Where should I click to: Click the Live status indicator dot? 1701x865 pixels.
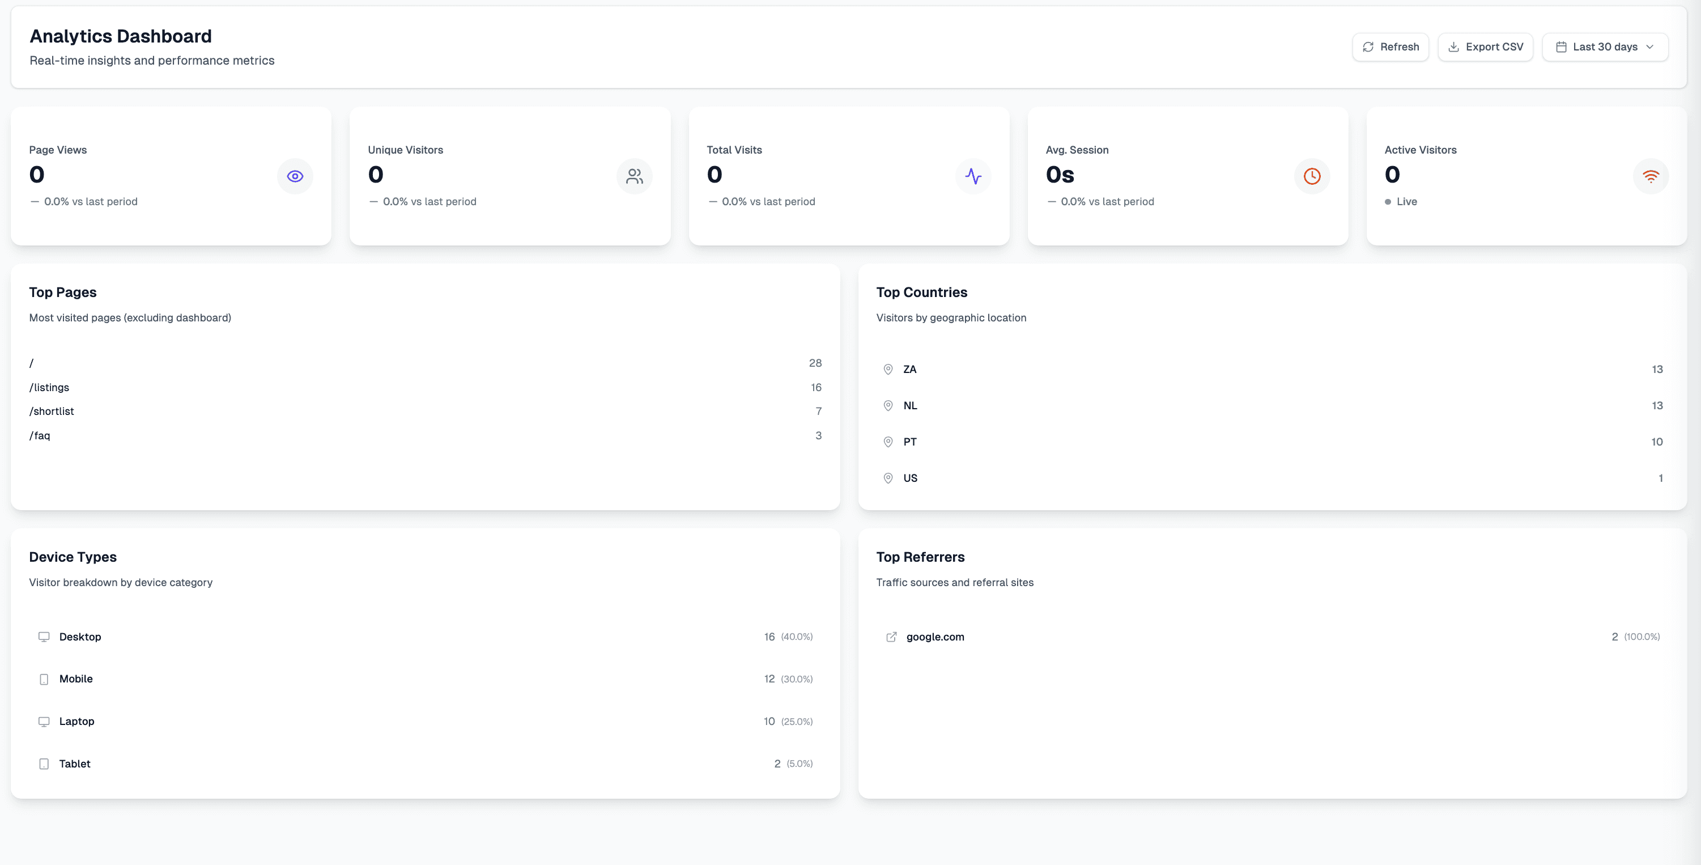(x=1387, y=202)
